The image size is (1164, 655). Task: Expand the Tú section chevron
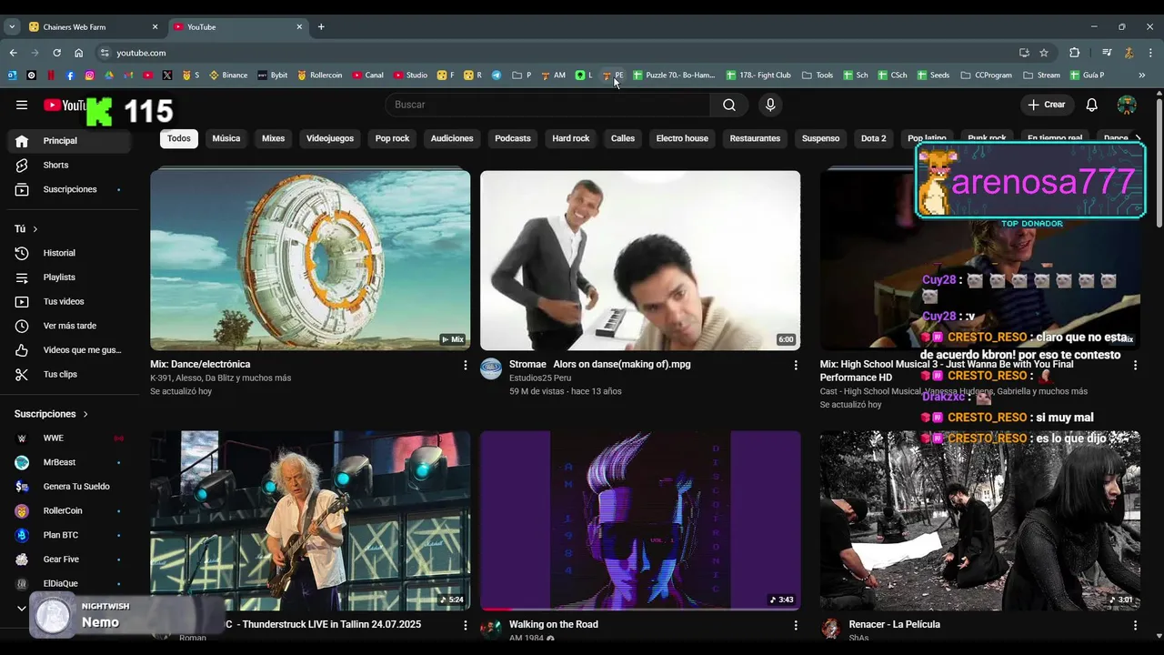(x=35, y=229)
